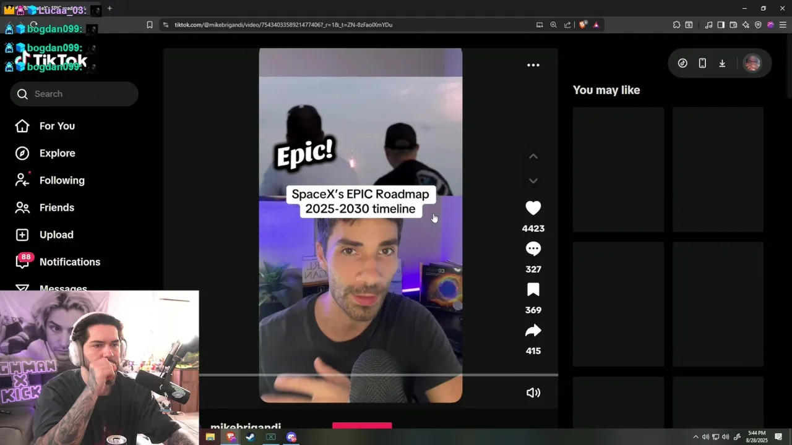Open the browser extensions puzzle icon
Image resolution: width=792 pixels, height=445 pixels.
676,25
